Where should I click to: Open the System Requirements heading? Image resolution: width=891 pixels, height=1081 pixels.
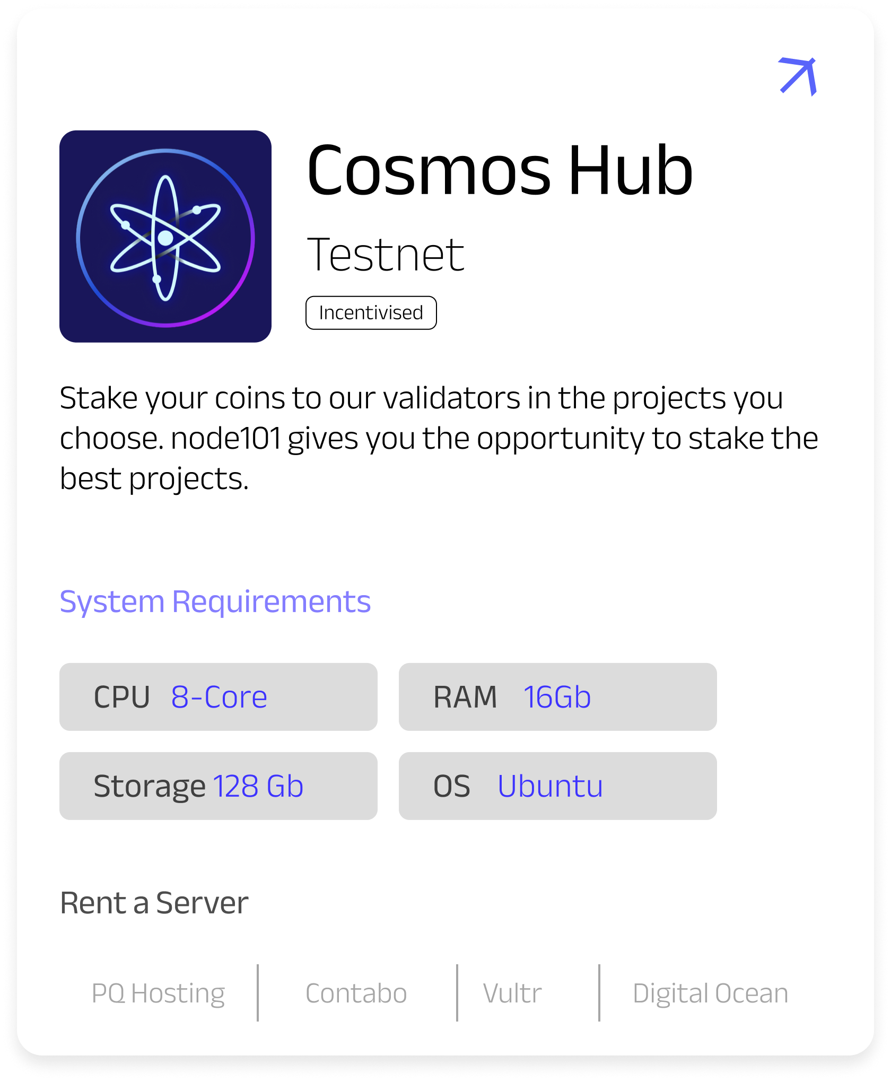(x=215, y=601)
